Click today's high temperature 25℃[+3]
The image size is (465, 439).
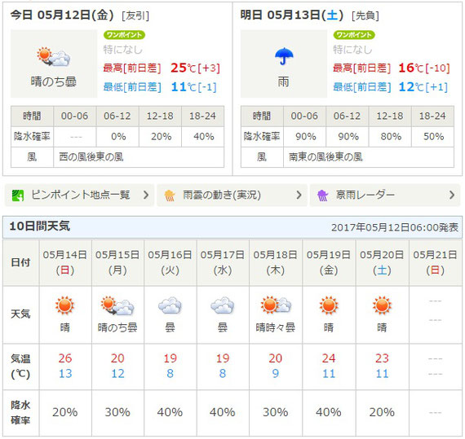coord(196,68)
